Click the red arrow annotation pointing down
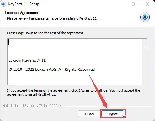 click(x=98, y=91)
